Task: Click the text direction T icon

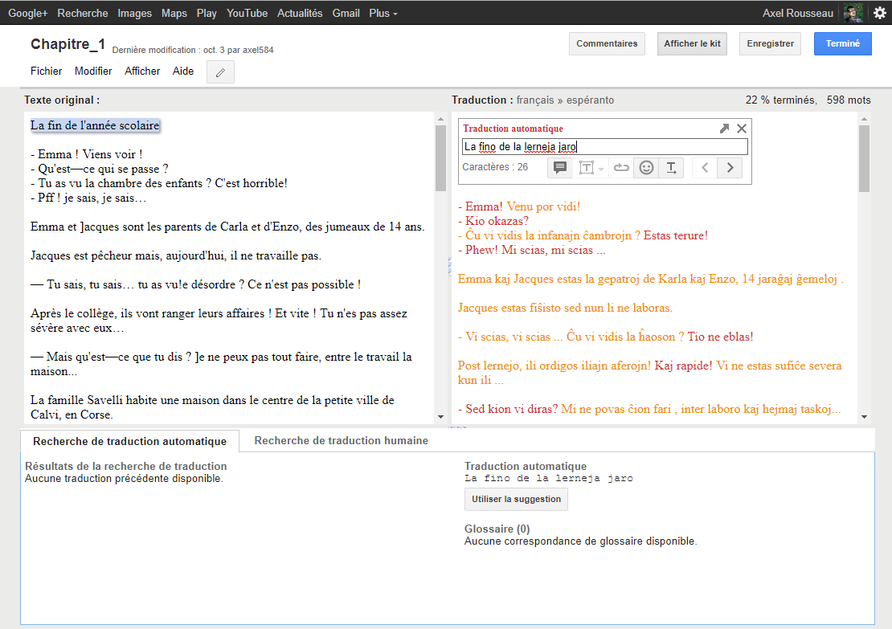Action: [672, 168]
